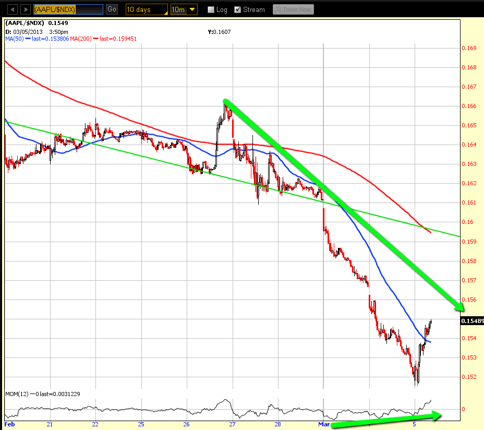Click the 0 level label on momentum axis

point(463,409)
